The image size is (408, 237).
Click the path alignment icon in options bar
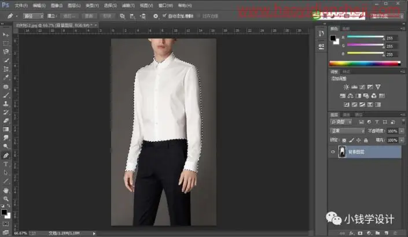point(133,16)
